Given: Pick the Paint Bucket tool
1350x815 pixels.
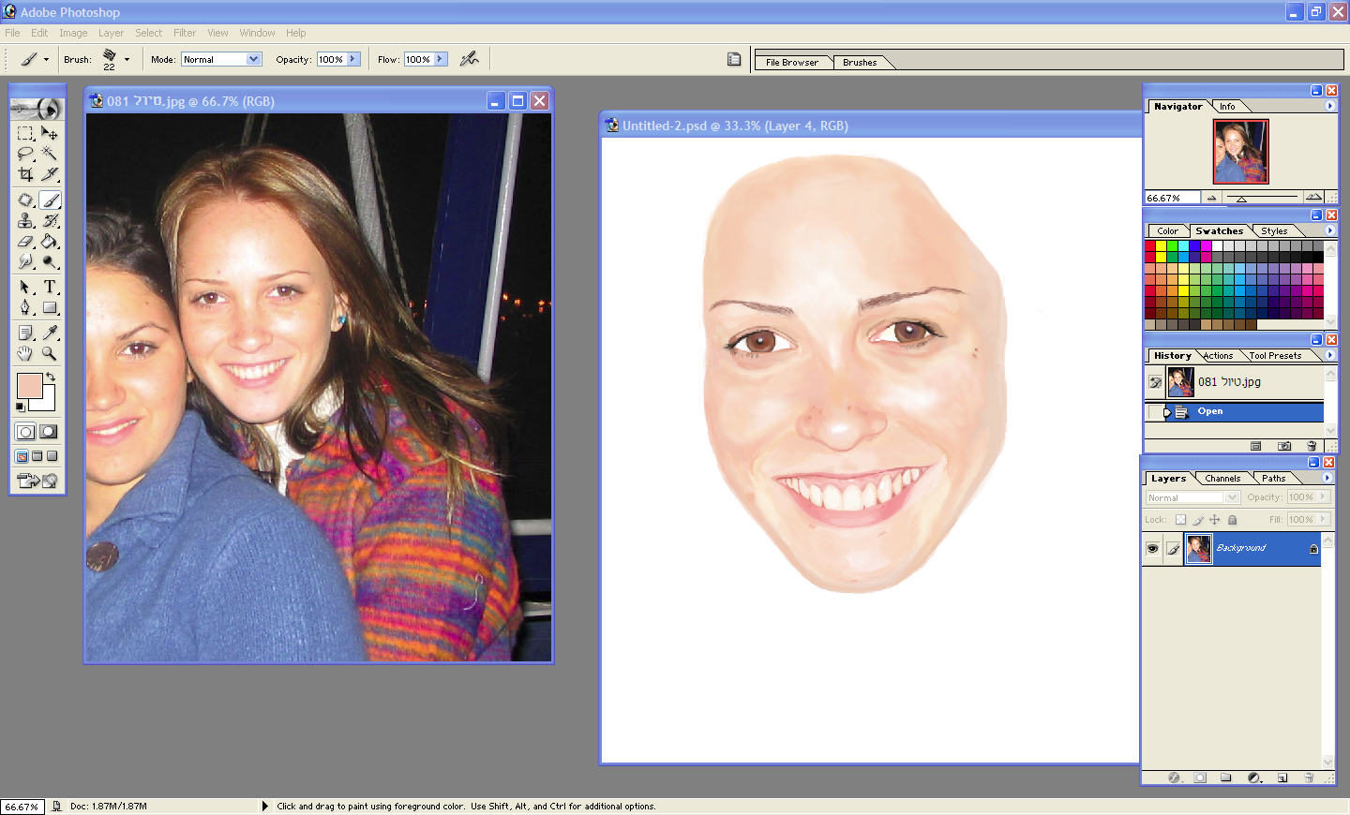Looking at the screenshot, I should click(x=50, y=242).
